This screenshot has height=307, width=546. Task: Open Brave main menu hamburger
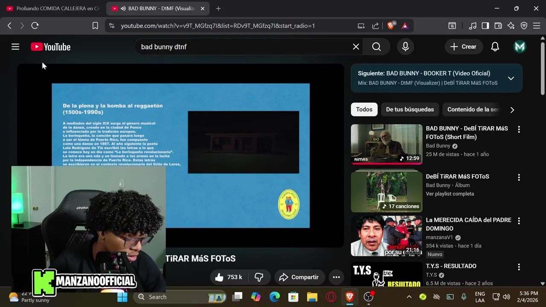537,26
